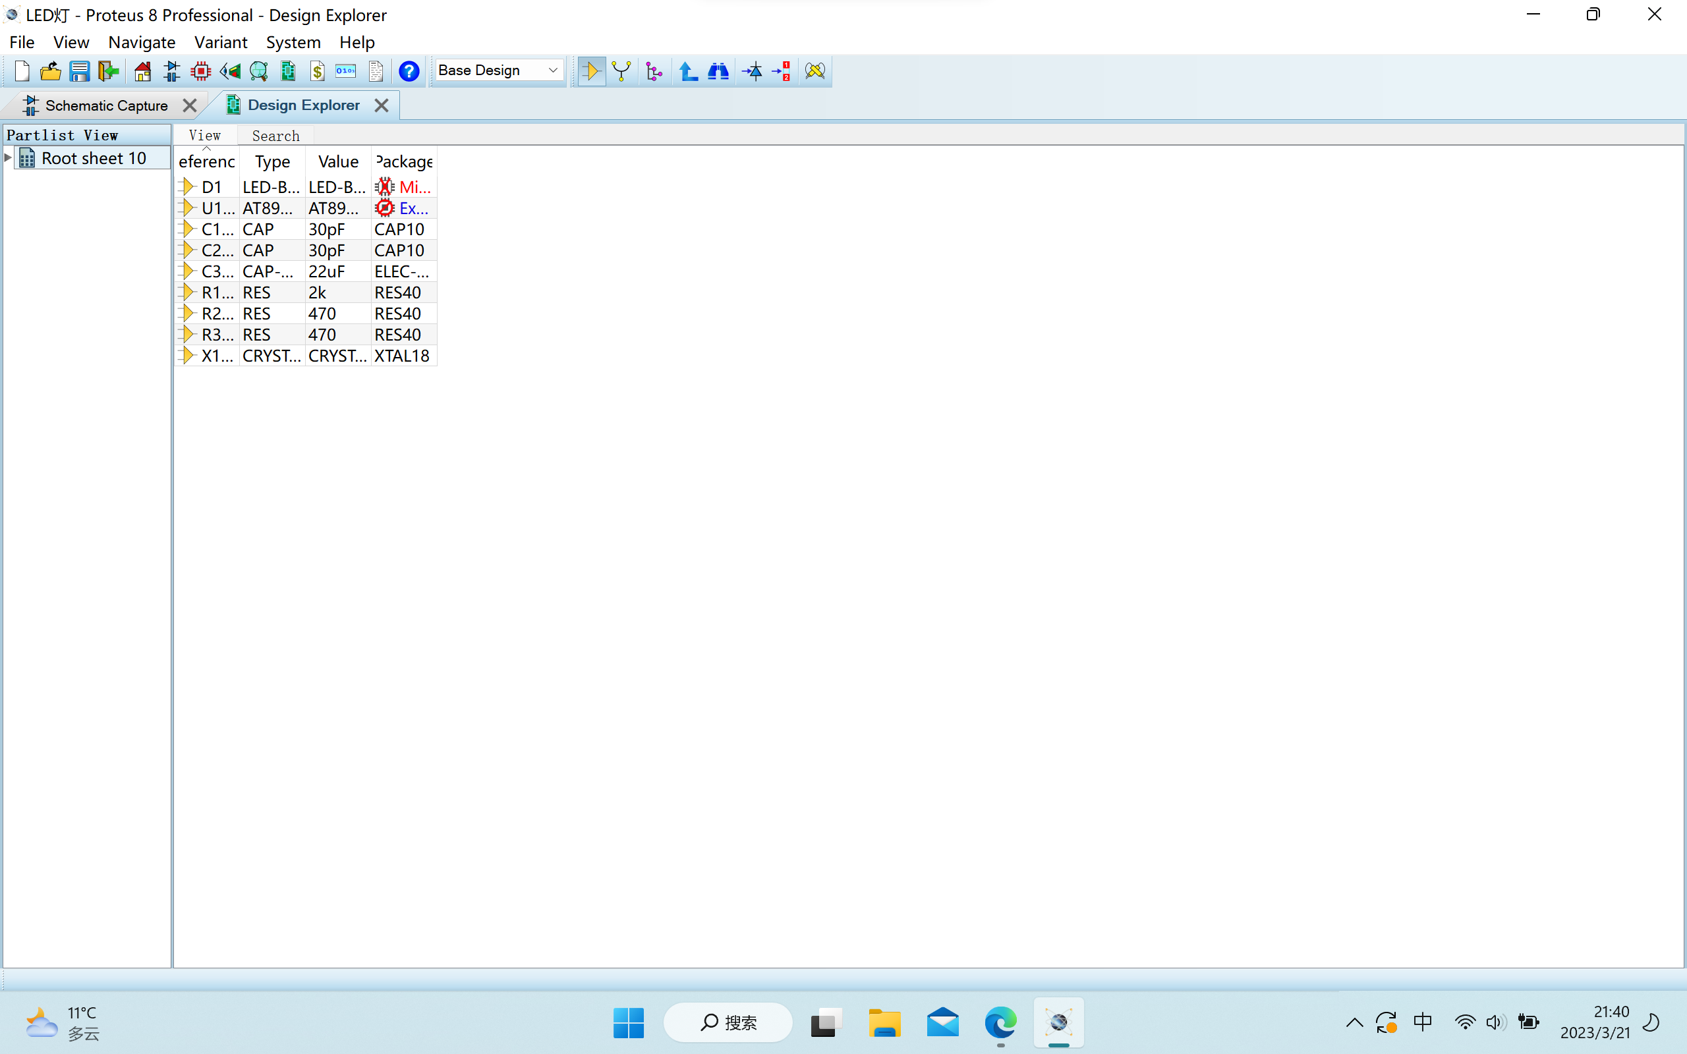Image resolution: width=1687 pixels, height=1054 pixels.
Task: Close the Design Explorer tab
Action: 382,105
